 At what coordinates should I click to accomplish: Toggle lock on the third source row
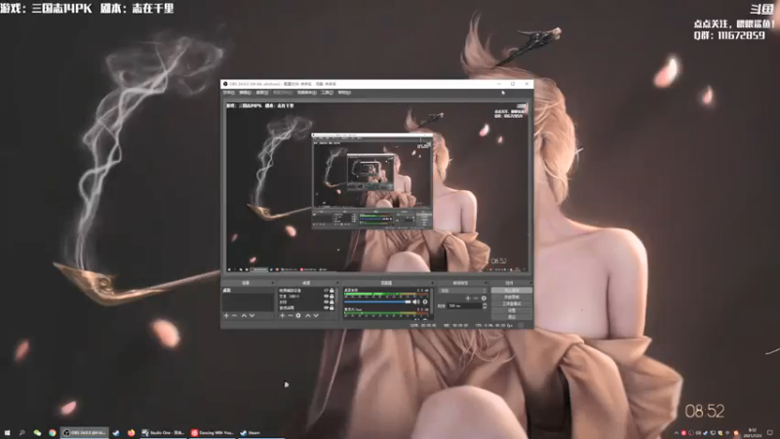pyautogui.click(x=331, y=302)
